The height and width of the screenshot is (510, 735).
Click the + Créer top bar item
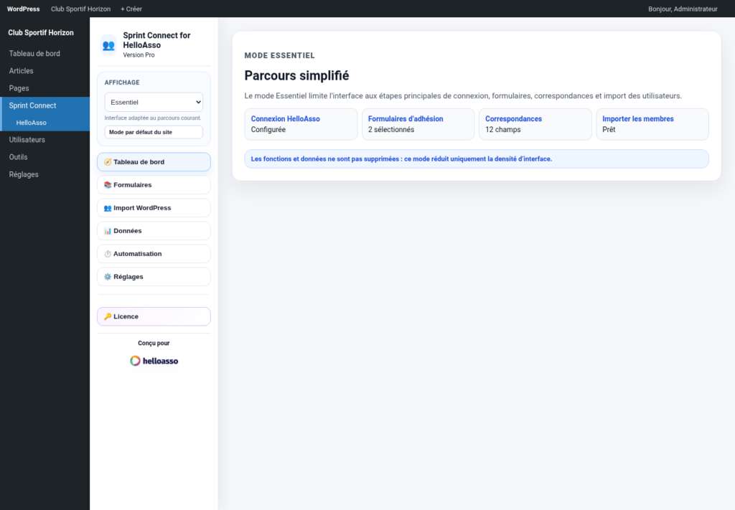[131, 9]
